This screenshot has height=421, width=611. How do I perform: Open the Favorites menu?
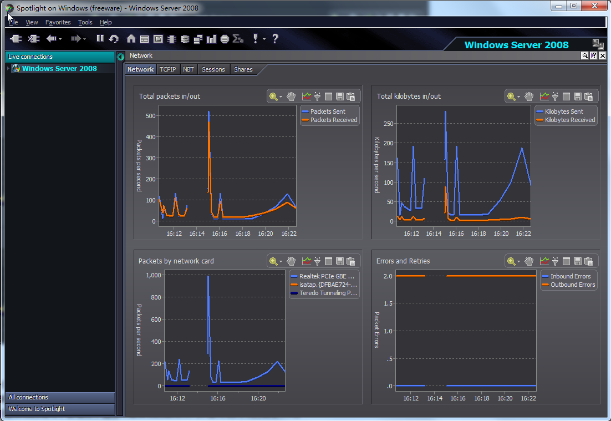click(x=58, y=22)
